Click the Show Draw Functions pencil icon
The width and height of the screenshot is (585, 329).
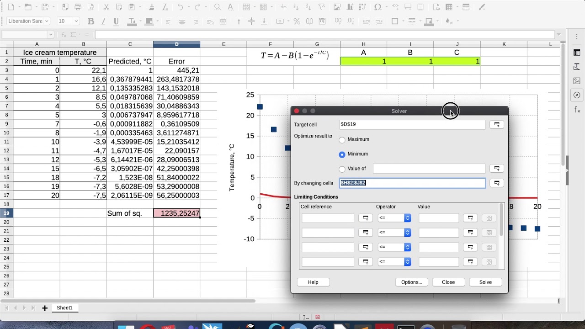(482, 7)
